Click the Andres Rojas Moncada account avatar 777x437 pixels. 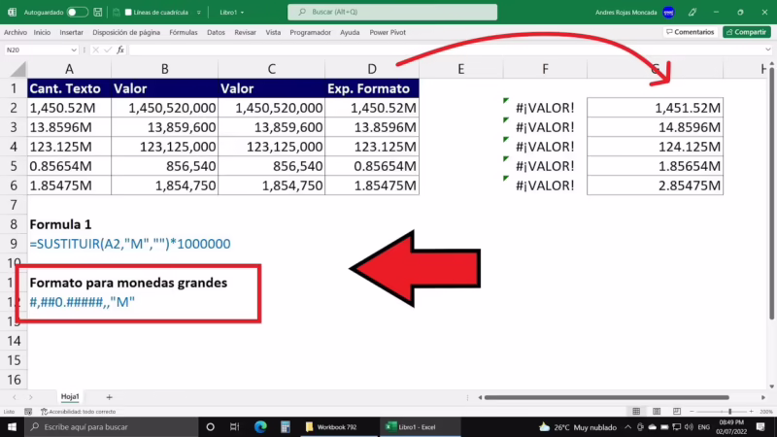[668, 13]
